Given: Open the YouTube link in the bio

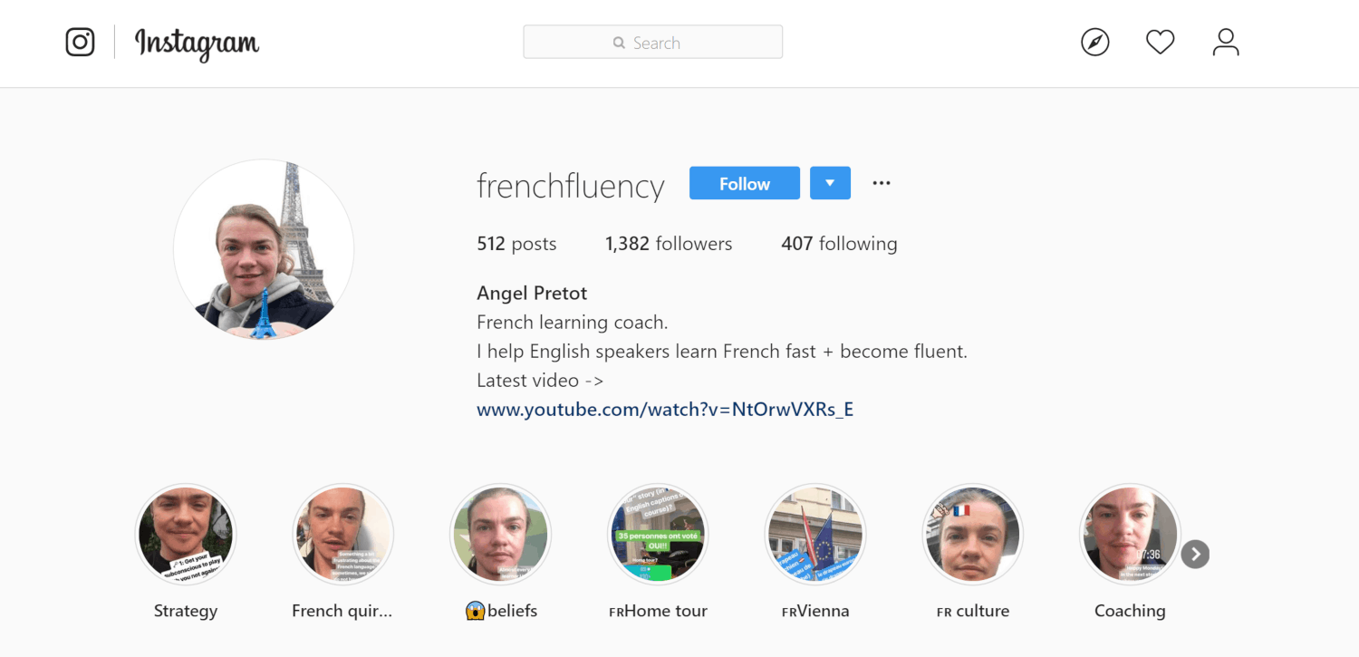Looking at the screenshot, I should [665, 410].
